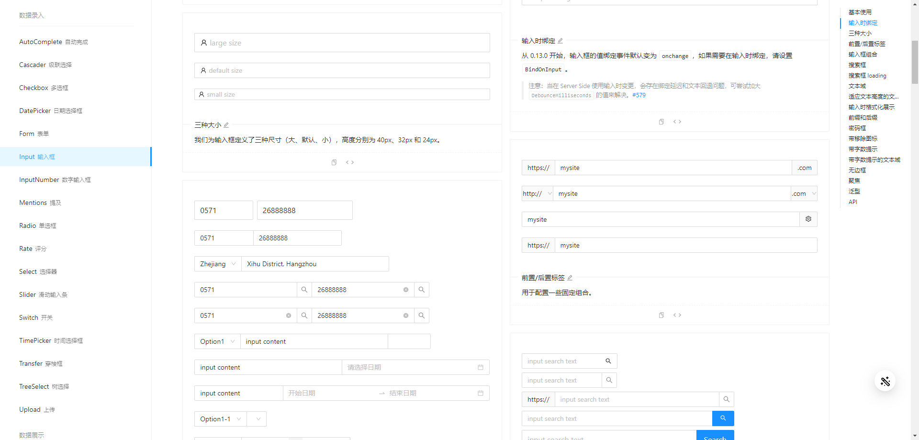The image size is (919, 440).
Task: Copy code of the 三种大小 example
Action: pyautogui.click(x=334, y=162)
